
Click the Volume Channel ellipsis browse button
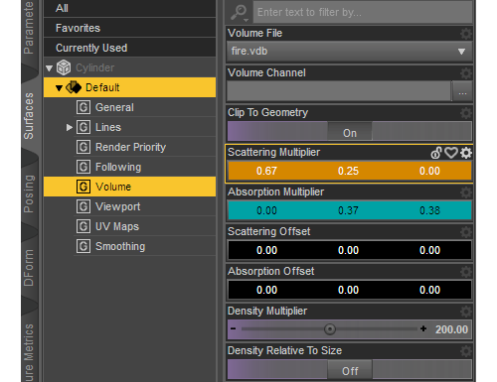tap(462, 91)
